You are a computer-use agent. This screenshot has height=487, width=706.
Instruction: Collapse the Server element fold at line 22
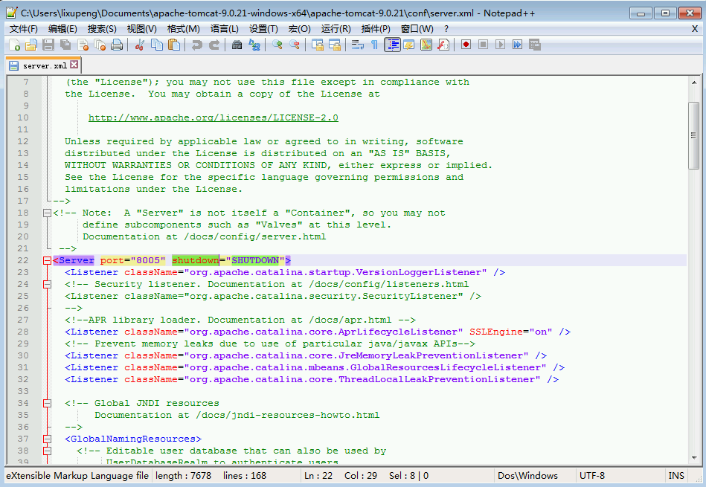click(x=47, y=261)
